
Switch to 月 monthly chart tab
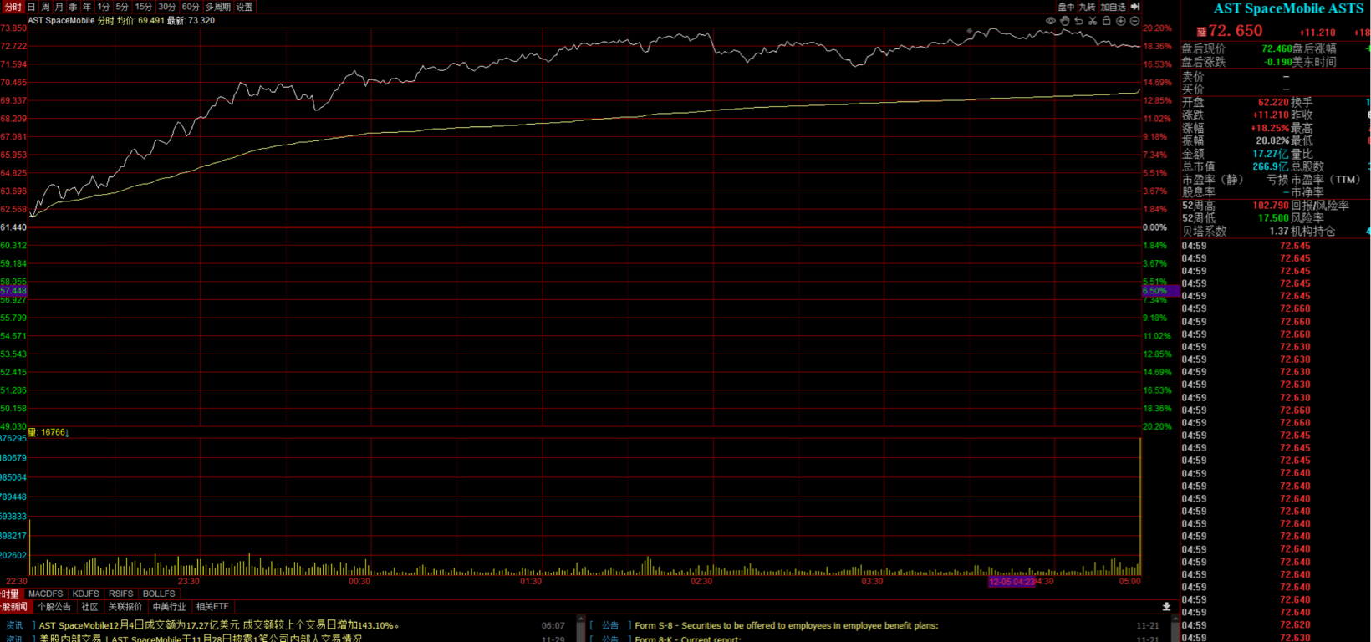tap(59, 7)
